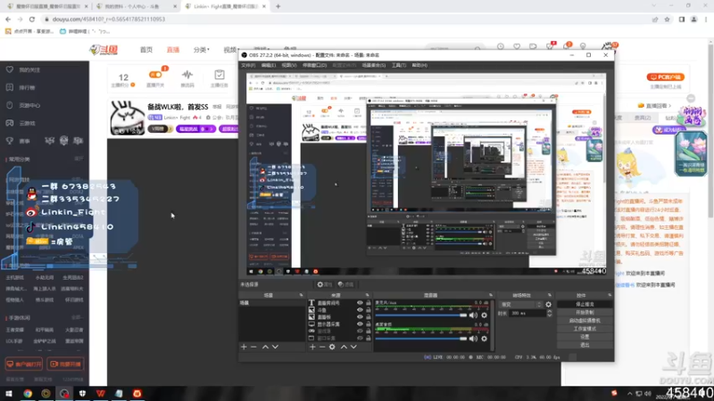Move scene up with the Scenes arrow

(265, 347)
